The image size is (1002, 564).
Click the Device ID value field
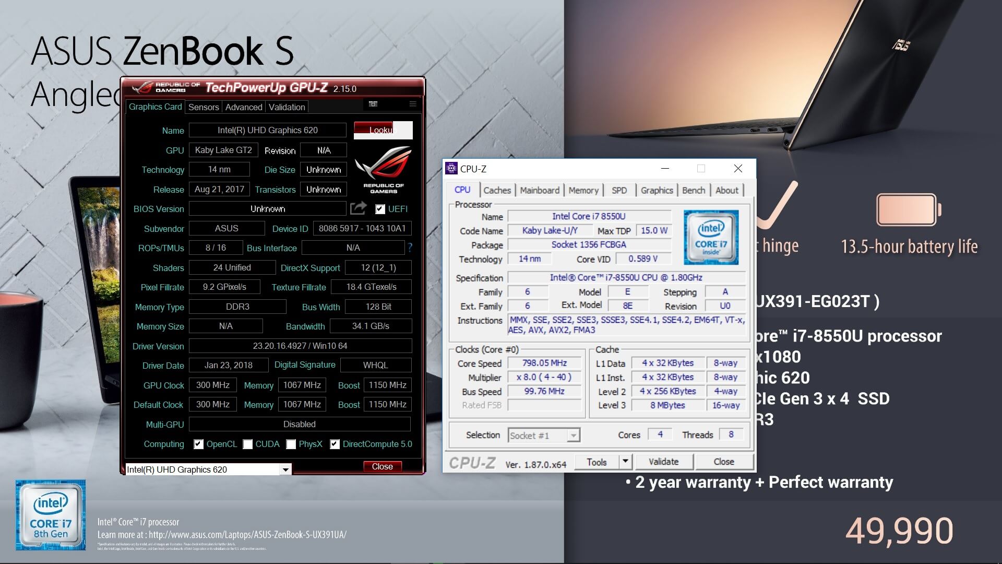click(362, 228)
